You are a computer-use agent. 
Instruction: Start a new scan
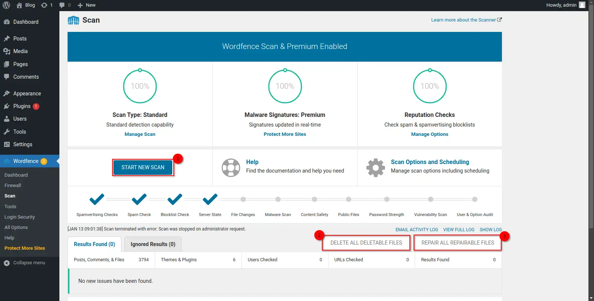coord(143,167)
